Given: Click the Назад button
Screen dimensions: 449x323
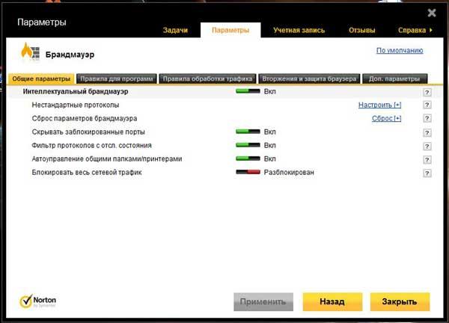Looking at the screenshot, I should click(x=332, y=301).
